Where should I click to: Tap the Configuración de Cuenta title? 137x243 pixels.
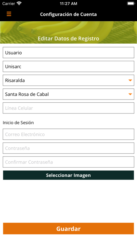pos(68,14)
